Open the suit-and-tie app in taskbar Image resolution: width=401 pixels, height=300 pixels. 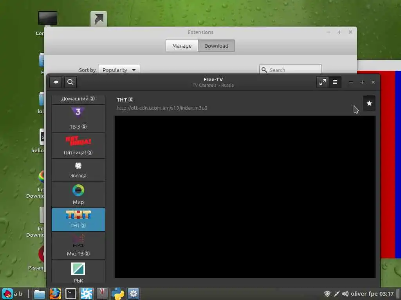102,294
